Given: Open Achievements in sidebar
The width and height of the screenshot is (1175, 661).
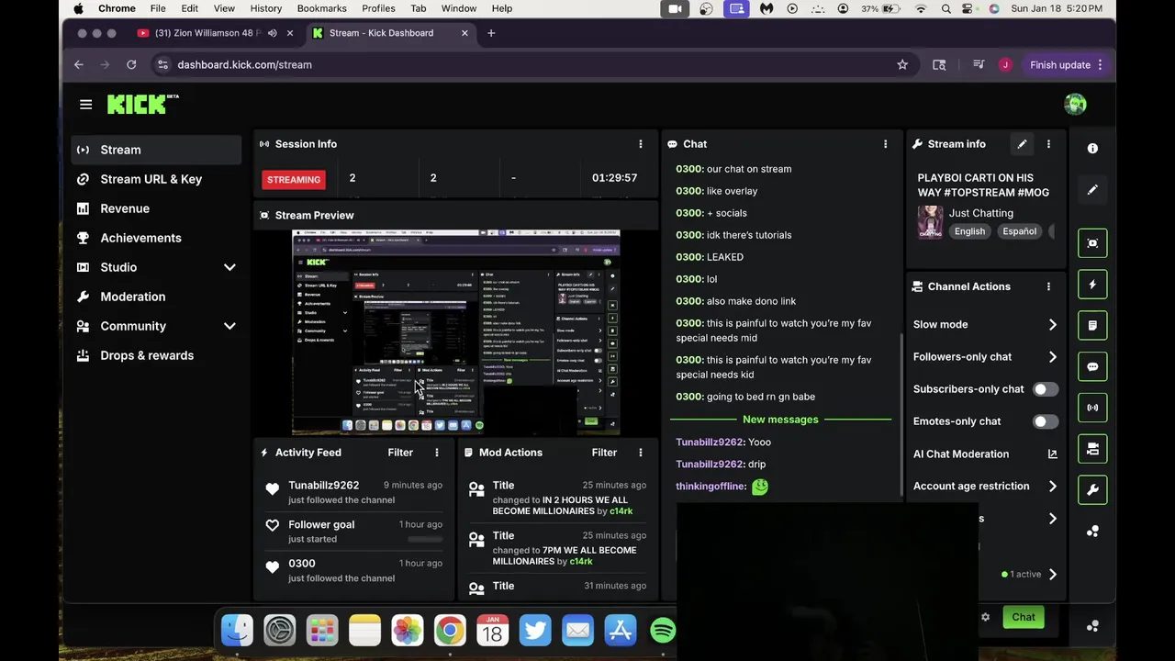Looking at the screenshot, I should [x=156, y=238].
